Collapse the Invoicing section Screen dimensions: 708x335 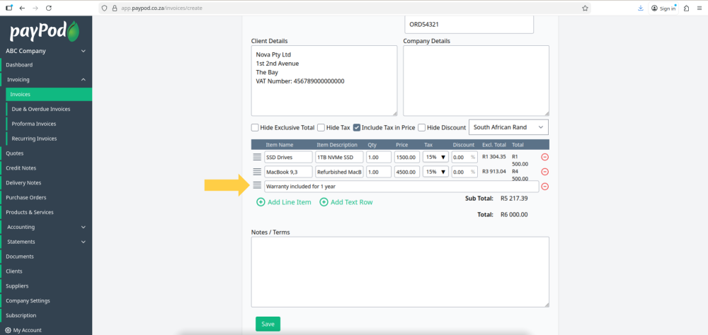click(47, 79)
